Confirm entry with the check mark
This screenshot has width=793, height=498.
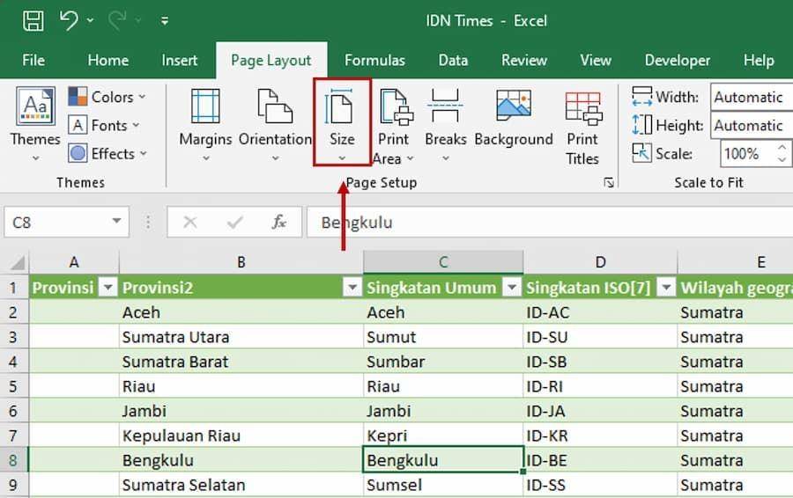coord(234,222)
